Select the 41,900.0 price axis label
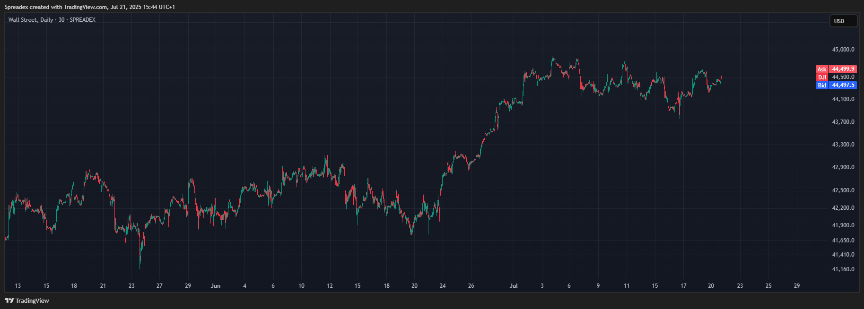Image resolution: width=864 pixels, height=309 pixels. [843, 225]
